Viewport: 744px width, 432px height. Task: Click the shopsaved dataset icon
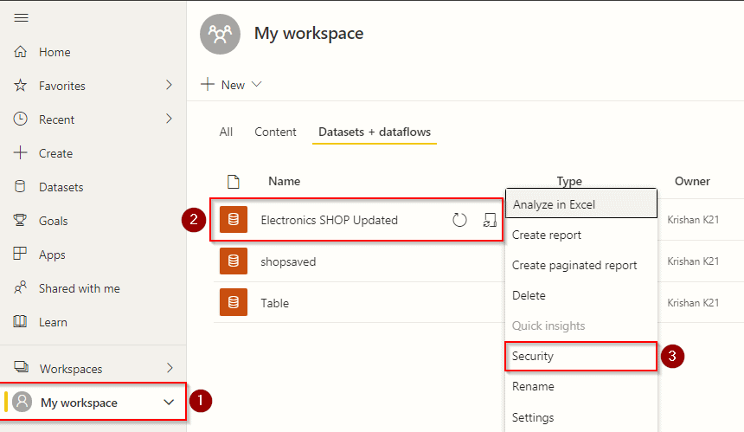234,261
